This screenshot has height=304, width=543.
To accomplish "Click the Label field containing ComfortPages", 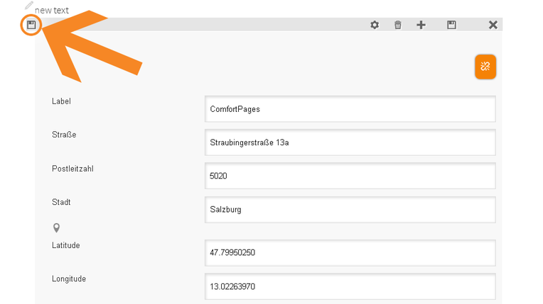I will (x=350, y=109).
